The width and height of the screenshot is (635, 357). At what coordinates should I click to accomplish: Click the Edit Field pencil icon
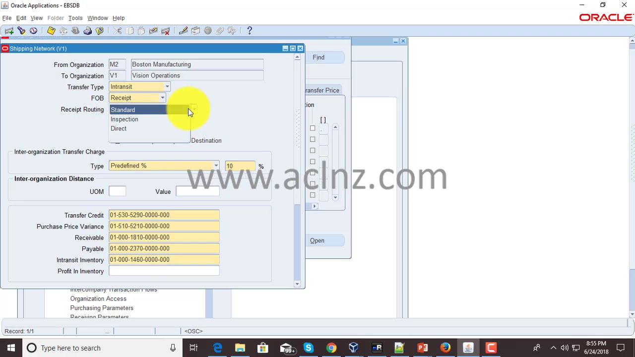coord(184,31)
